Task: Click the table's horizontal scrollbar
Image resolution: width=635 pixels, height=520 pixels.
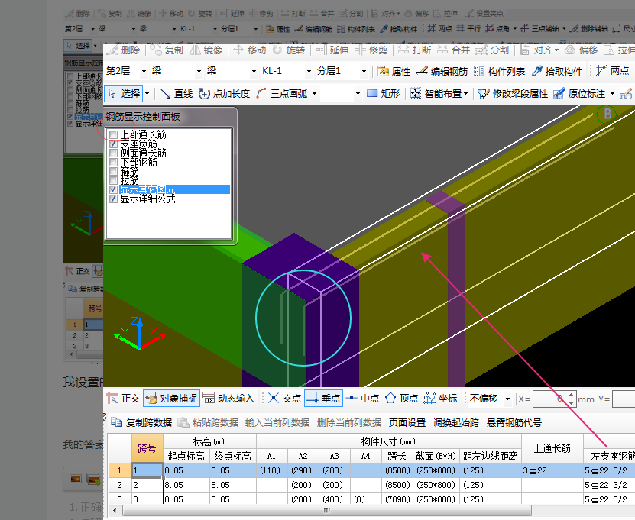Action: click(326, 510)
